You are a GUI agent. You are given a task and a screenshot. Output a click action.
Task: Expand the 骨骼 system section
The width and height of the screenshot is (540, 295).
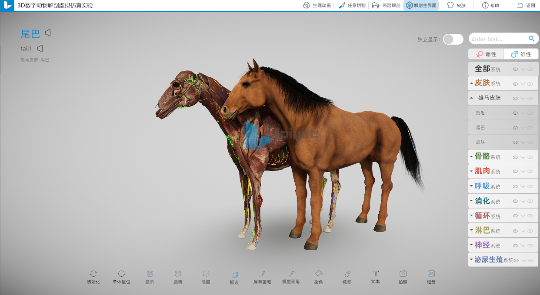point(472,156)
